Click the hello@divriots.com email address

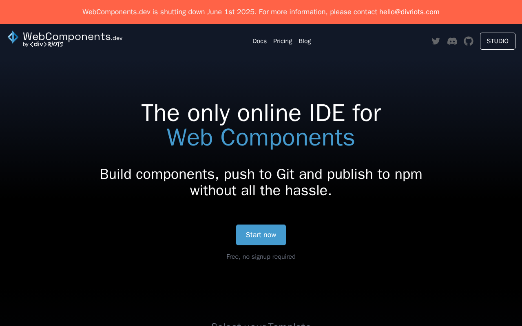pyautogui.click(x=409, y=12)
